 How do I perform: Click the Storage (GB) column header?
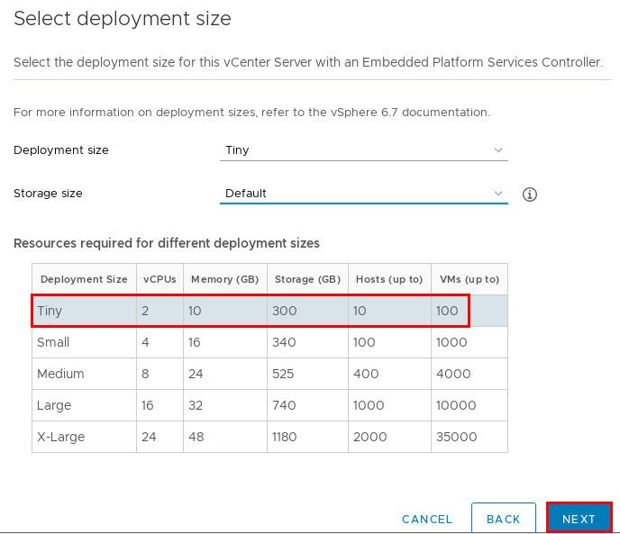[x=307, y=279]
